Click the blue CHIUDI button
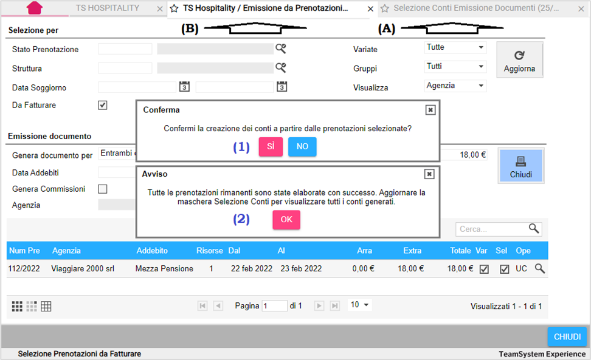 click(567, 337)
